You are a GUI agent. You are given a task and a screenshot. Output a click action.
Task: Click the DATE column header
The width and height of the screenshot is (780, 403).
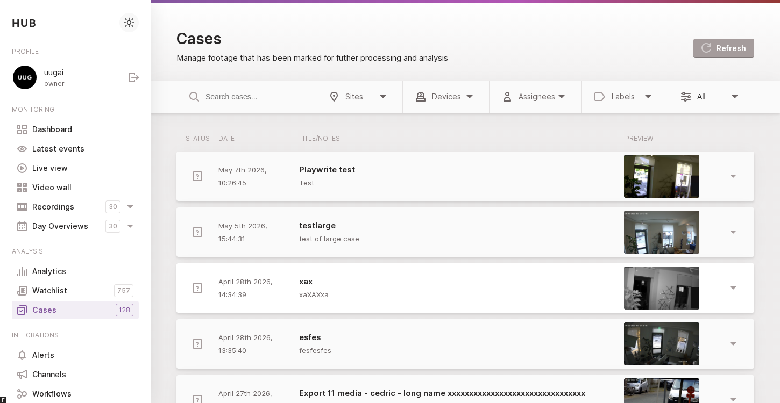[226, 139]
